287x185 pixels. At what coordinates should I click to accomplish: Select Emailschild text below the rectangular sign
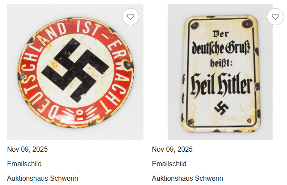(169, 164)
